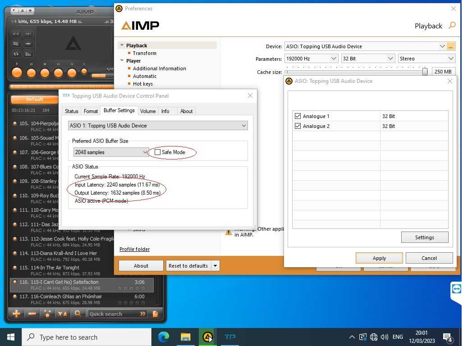Collapse the Playback tree node

122,45
